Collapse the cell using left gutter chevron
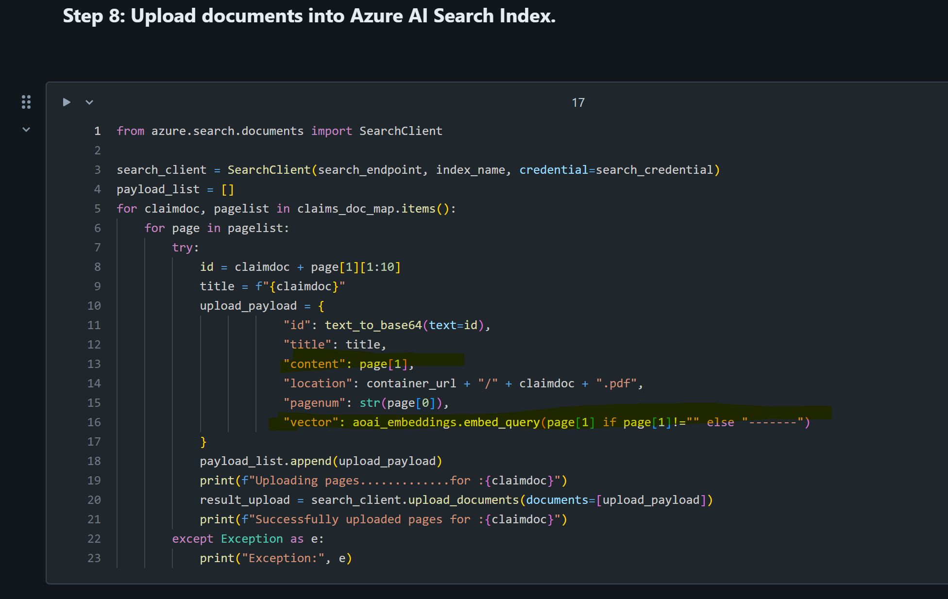This screenshot has width=948, height=599. coord(26,130)
